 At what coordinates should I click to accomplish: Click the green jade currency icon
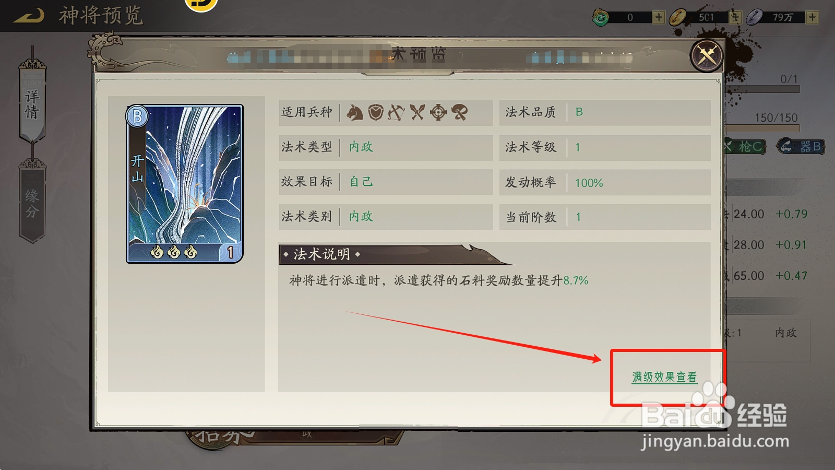pyautogui.click(x=601, y=18)
